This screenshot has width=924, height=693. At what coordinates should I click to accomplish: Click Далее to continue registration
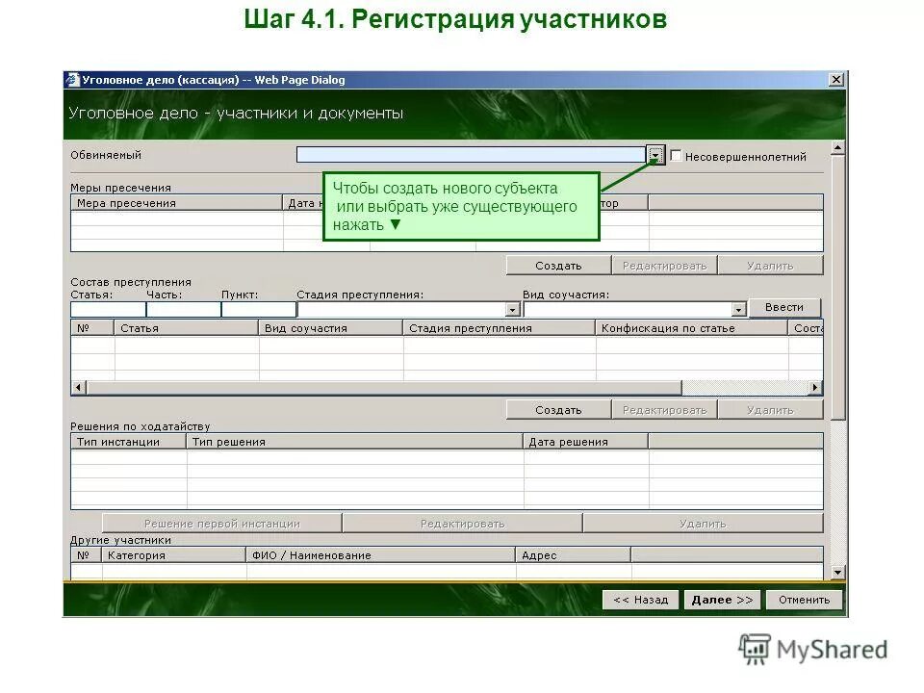[721, 599]
